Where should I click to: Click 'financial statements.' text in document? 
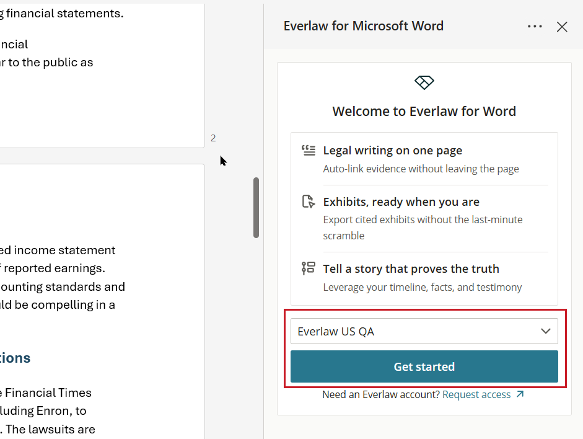(x=64, y=14)
